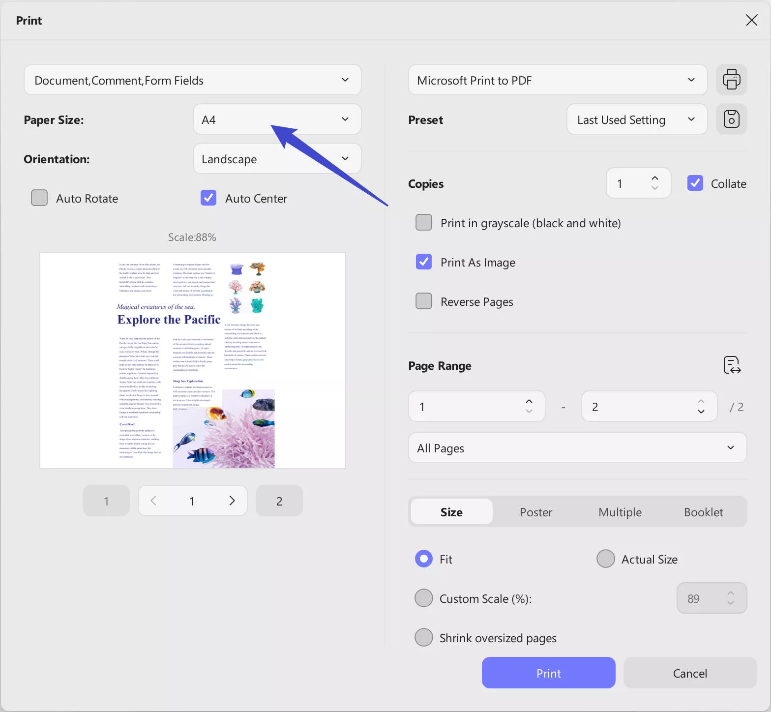Click the Copies number field
The image size is (771, 712).
(x=639, y=183)
